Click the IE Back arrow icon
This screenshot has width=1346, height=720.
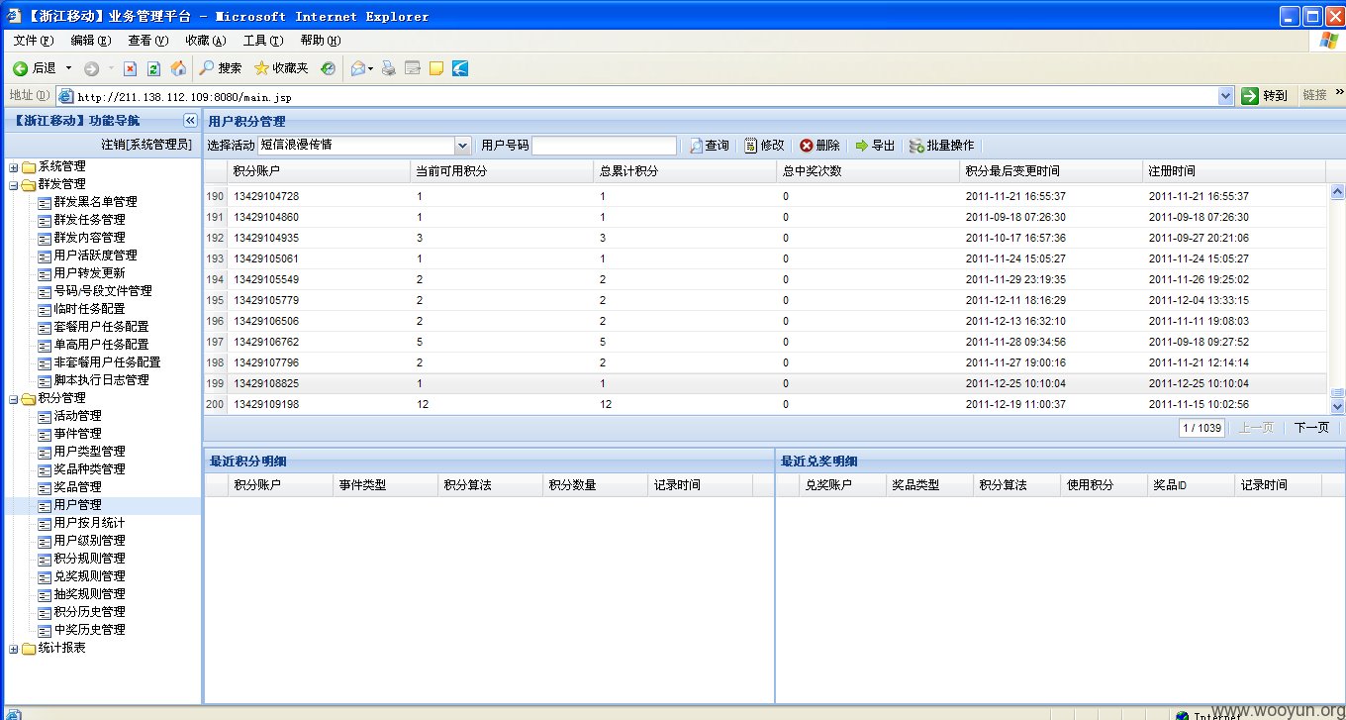tap(20, 68)
